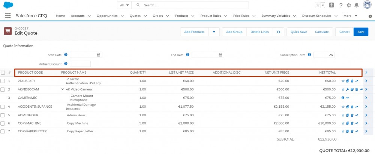Open the favorites list dropdown arrow

coord(323,5)
